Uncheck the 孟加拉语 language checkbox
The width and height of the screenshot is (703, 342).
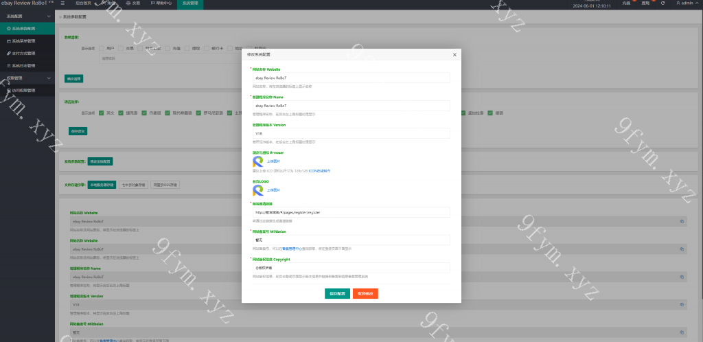(x=463, y=113)
